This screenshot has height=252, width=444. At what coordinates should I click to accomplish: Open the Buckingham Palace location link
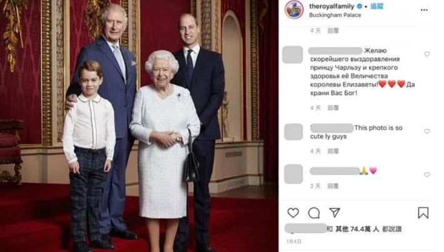tap(335, 15)
